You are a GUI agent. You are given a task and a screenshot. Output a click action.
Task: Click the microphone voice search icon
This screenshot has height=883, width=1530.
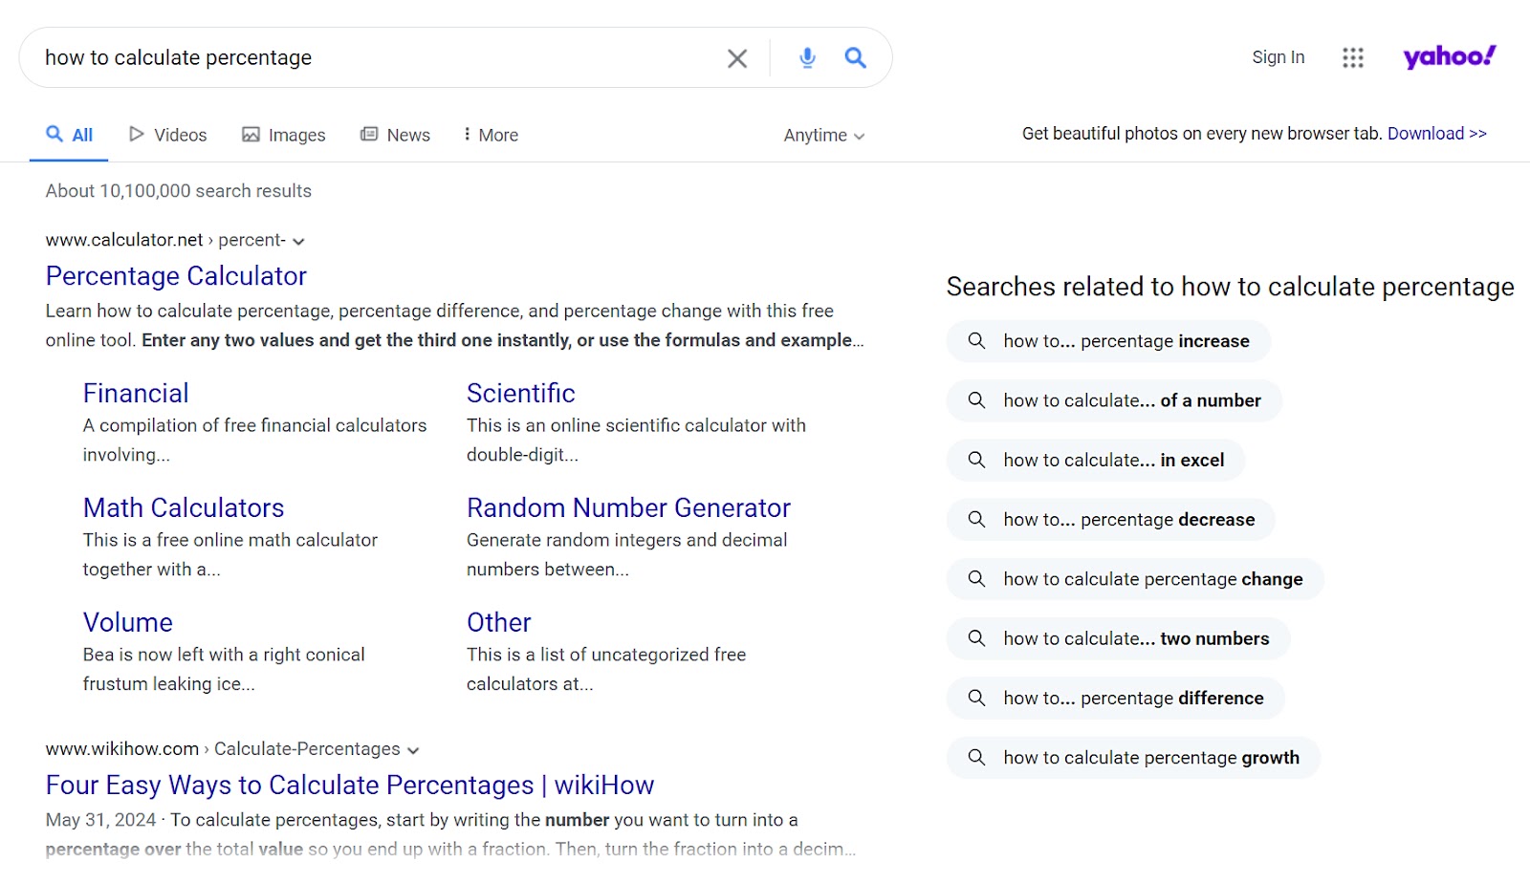point(806,57)
